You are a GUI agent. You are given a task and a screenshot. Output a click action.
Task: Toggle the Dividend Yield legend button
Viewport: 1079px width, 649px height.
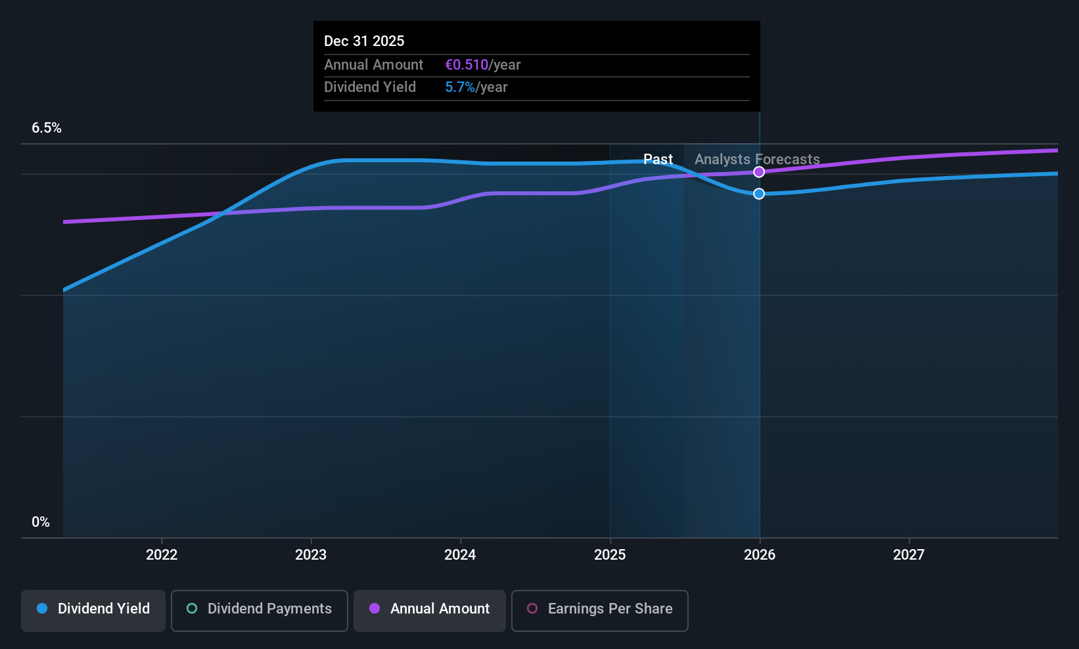click(93, 611)
